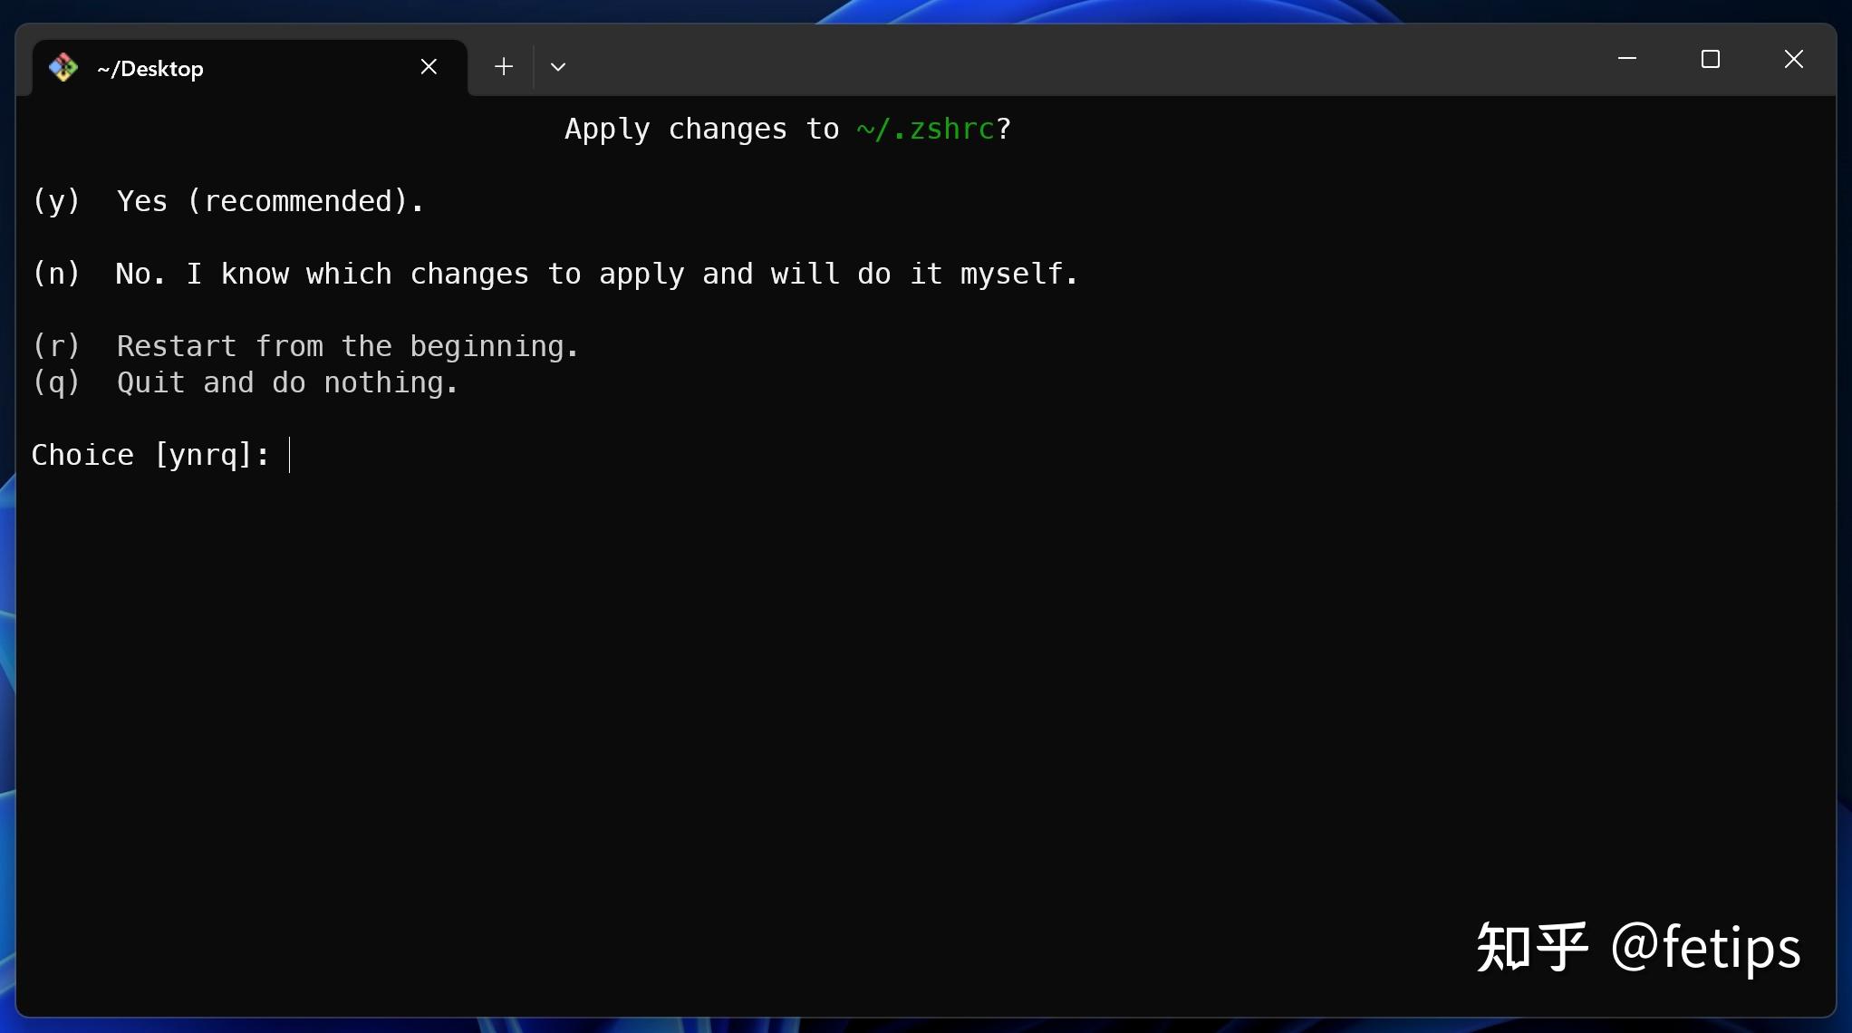Screen dimensions: 1852x1033
Task: Maximize the terminal window
Action: (x=1710, y=60)
